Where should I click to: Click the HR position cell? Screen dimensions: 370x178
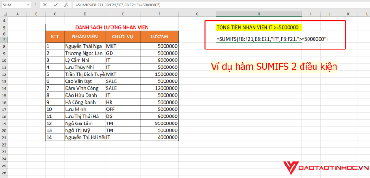pos(123,103)
